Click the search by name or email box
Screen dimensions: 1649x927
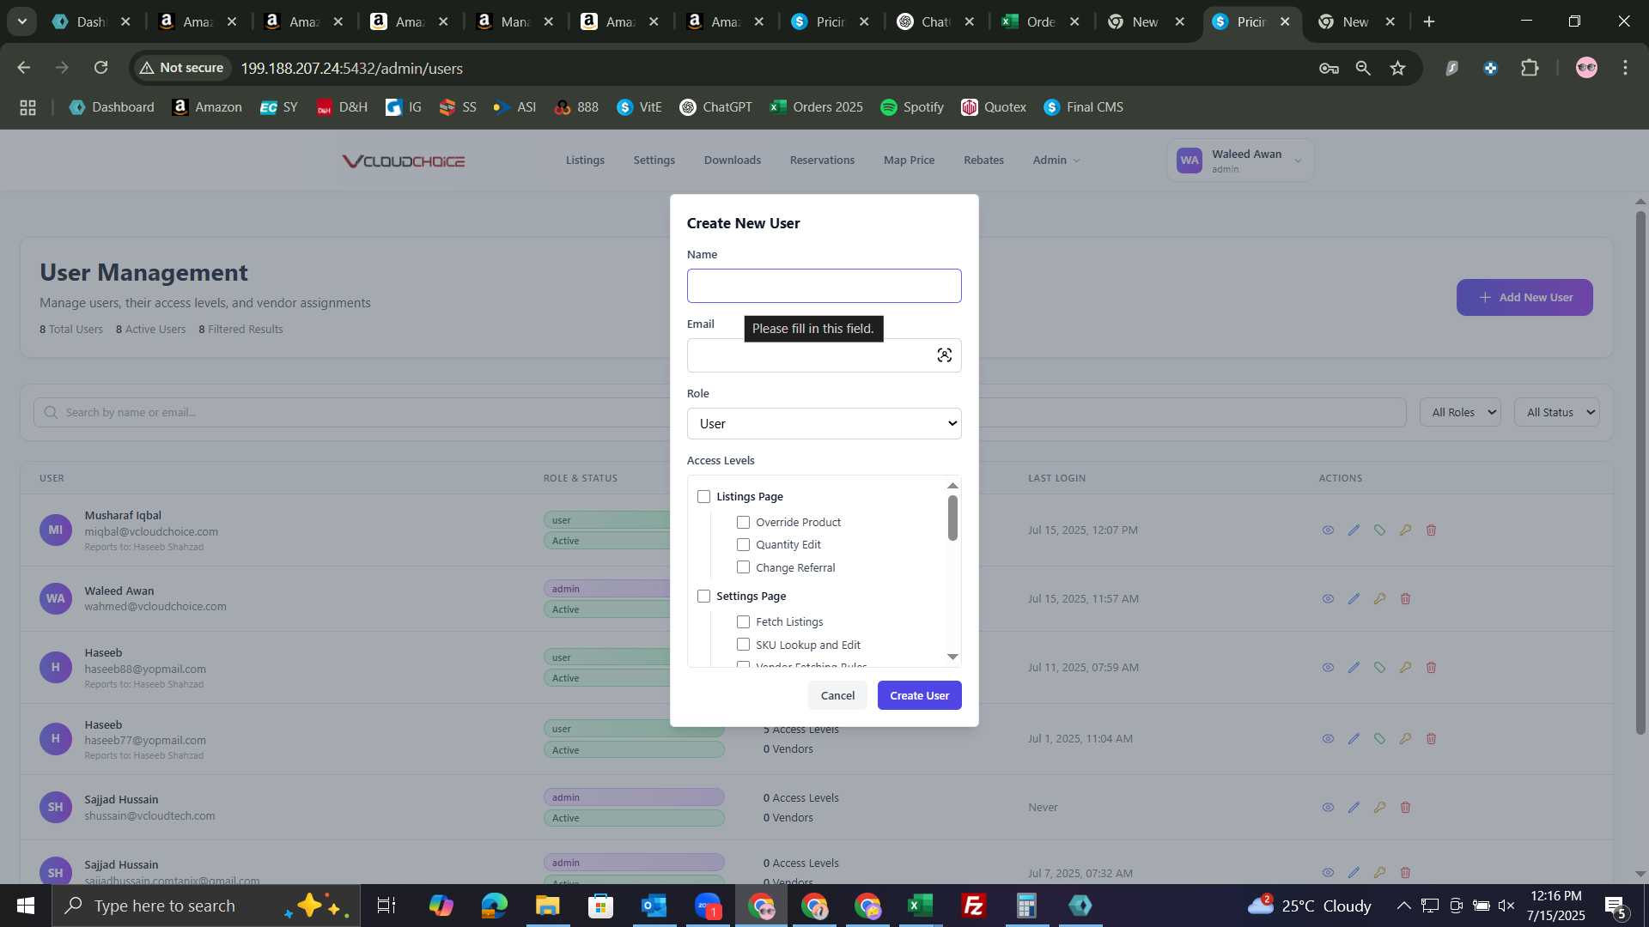[x=720, y=413]
